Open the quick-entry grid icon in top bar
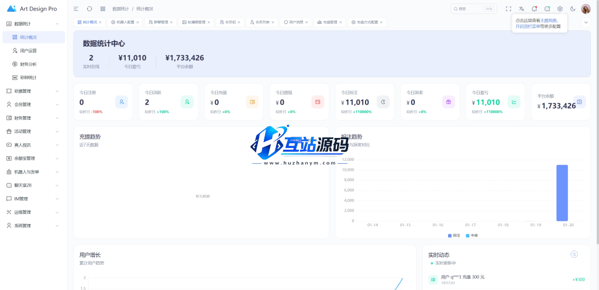Screen dimensions: 599x290 pos(103,9)
